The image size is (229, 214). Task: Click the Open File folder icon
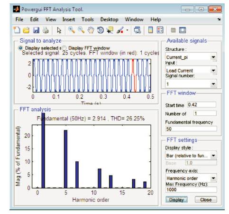tap(26, 30)
